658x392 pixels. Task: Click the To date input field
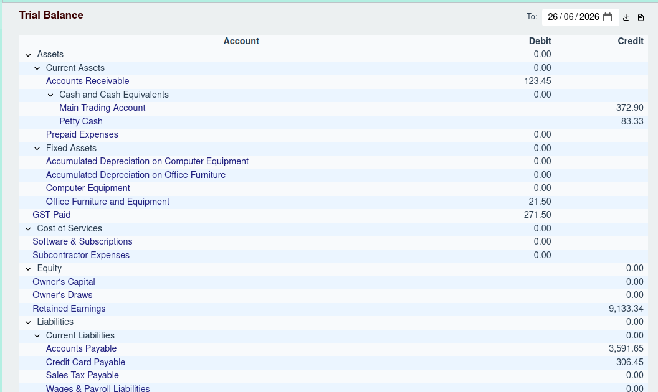pyautogui.click(x=580, y=17)
